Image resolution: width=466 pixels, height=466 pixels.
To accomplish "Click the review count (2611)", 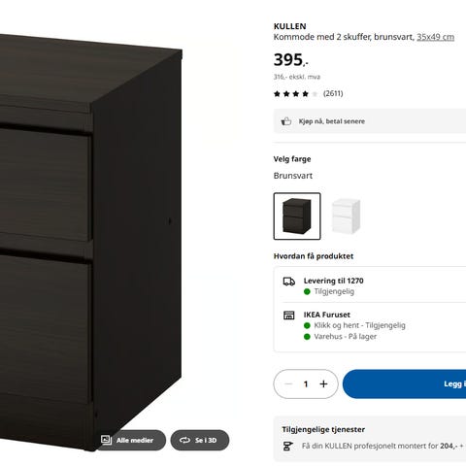I will click(x=333, y=93).
